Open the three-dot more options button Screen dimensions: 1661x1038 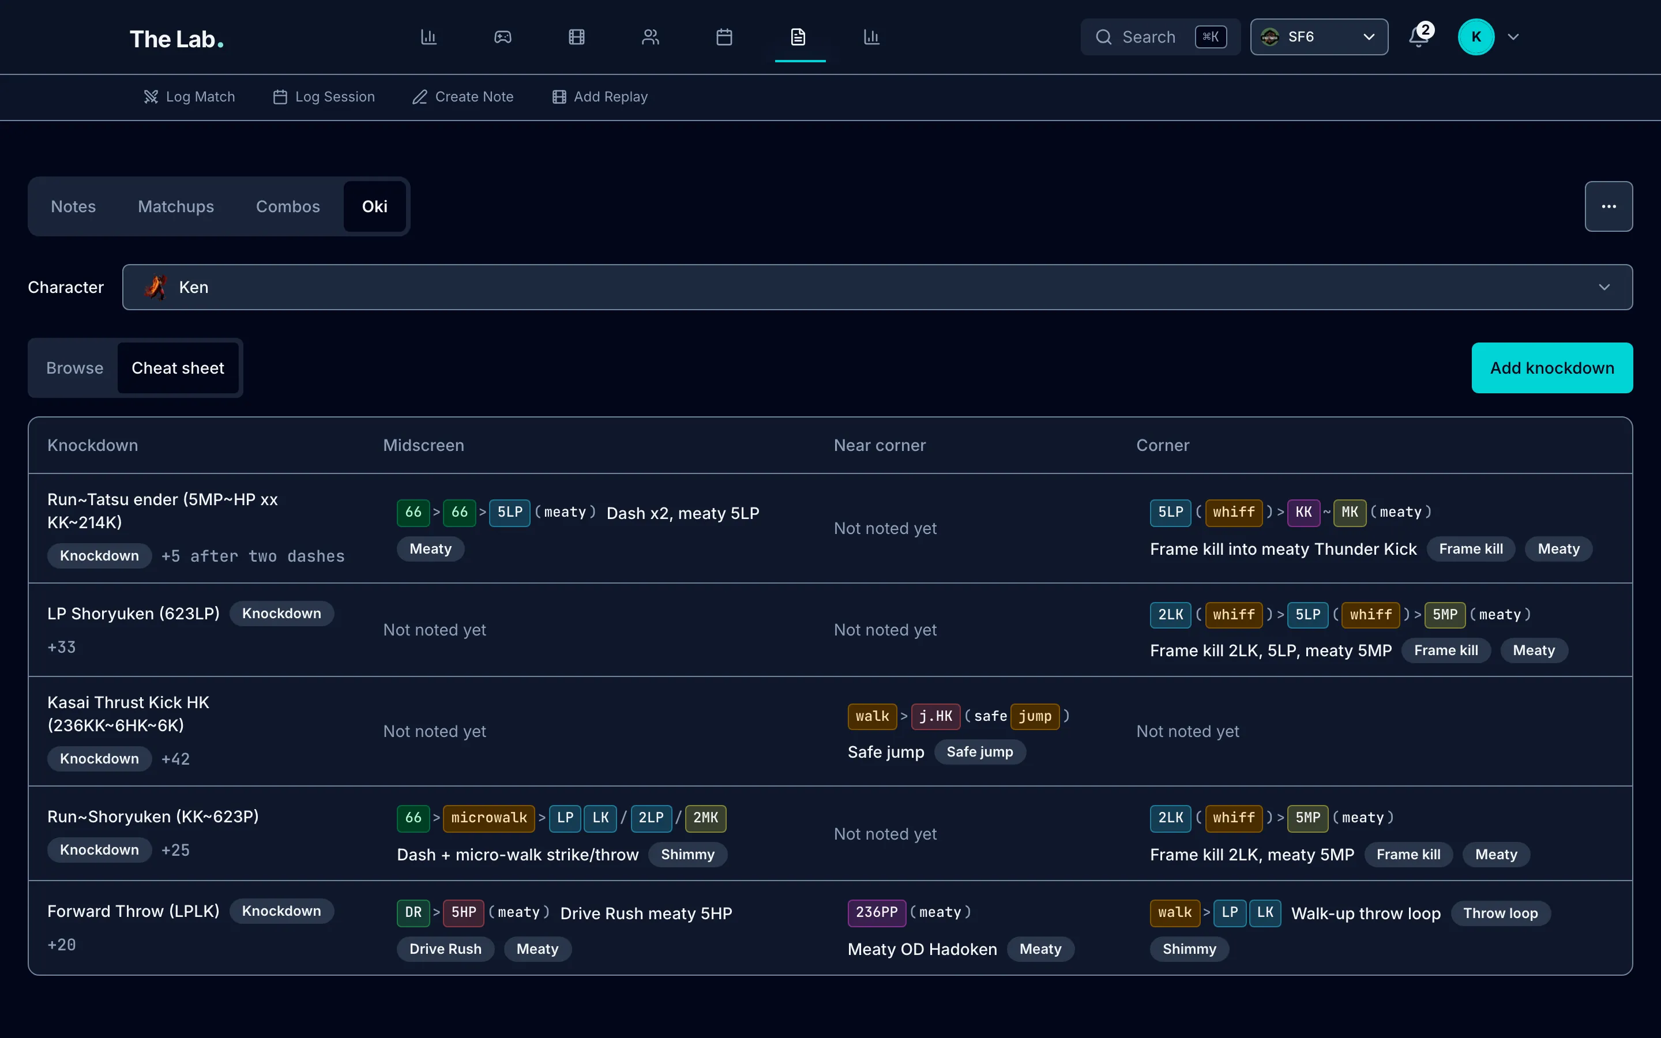pyautogui.click(x=1608, y=206)
